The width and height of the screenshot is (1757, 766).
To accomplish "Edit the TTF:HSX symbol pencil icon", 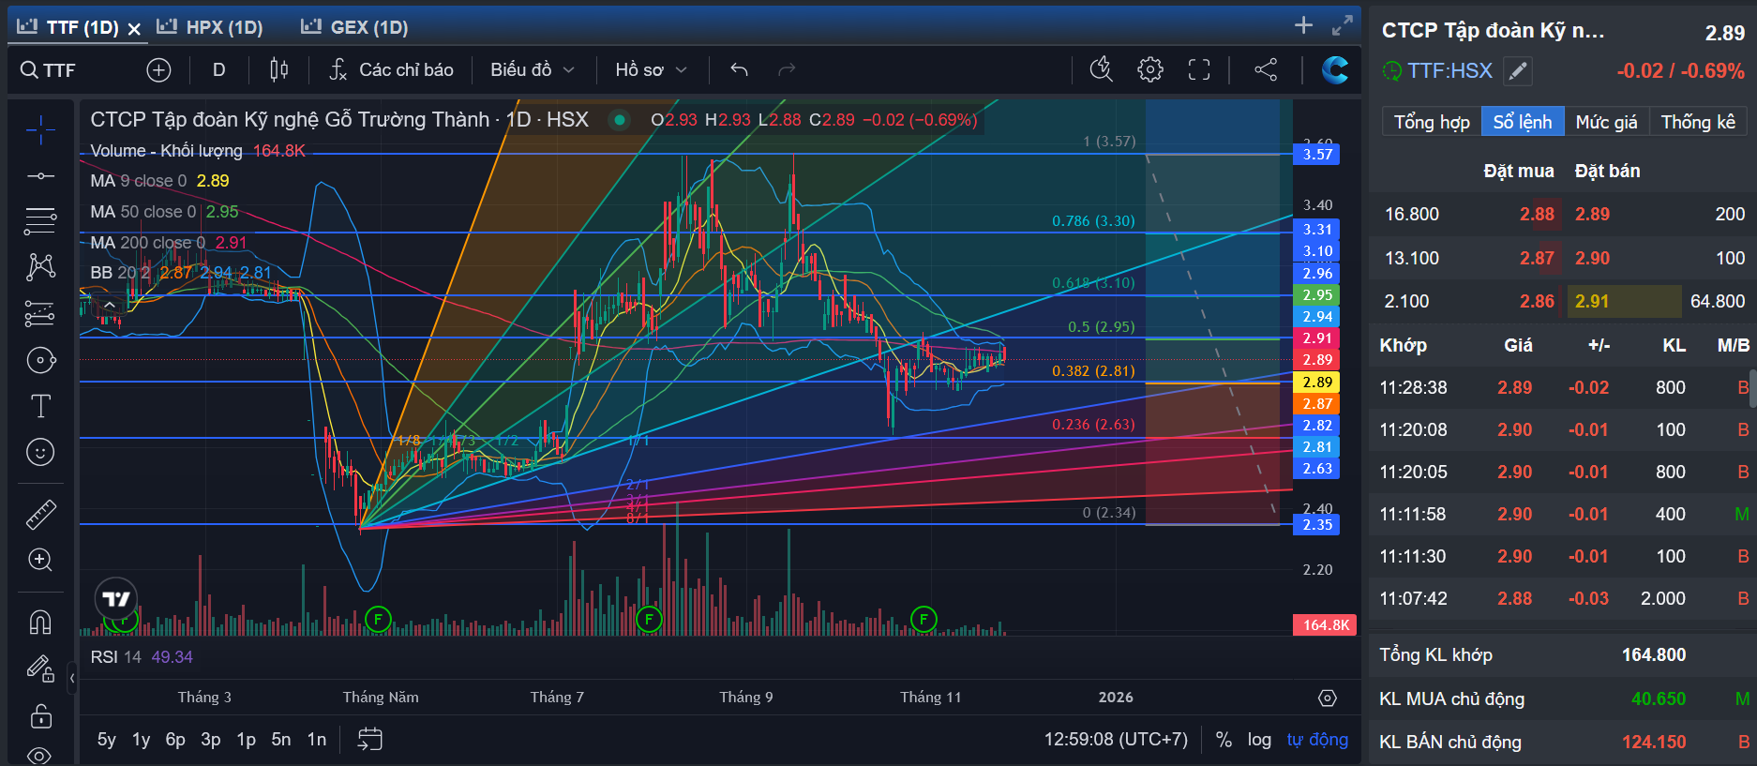I will click(x=1518, y=71).
